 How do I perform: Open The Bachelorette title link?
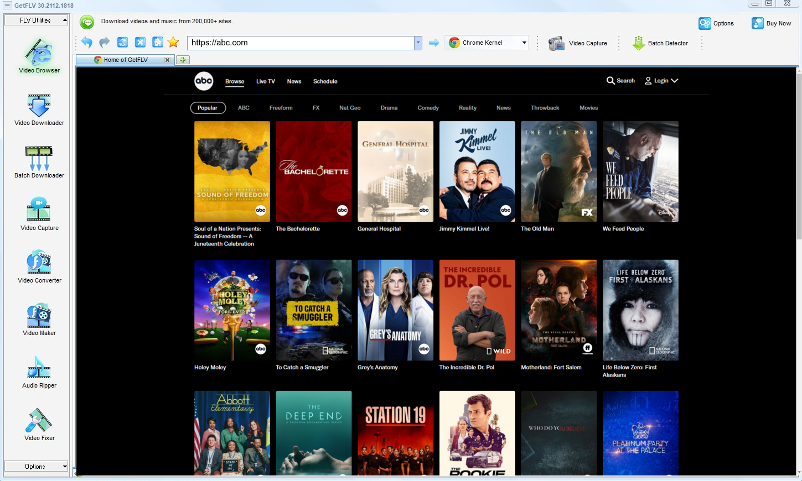coord(298,229)
